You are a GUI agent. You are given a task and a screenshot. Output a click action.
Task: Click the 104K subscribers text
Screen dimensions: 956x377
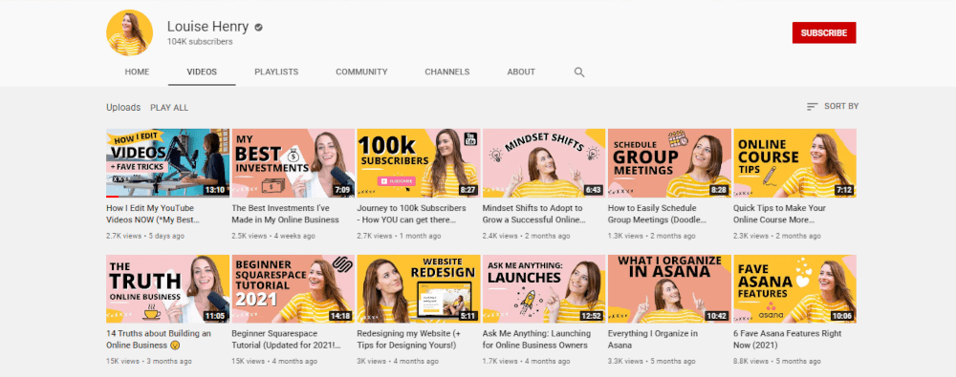click(x=200, y=42)
